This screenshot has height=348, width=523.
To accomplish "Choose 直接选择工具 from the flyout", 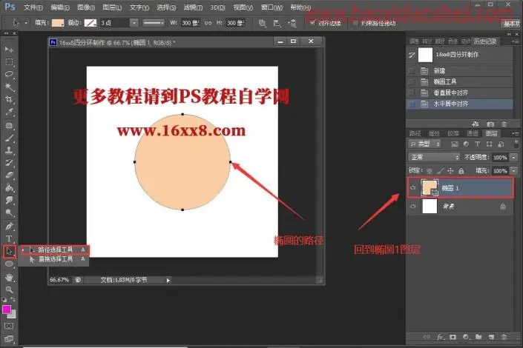I will pos(56,259).
